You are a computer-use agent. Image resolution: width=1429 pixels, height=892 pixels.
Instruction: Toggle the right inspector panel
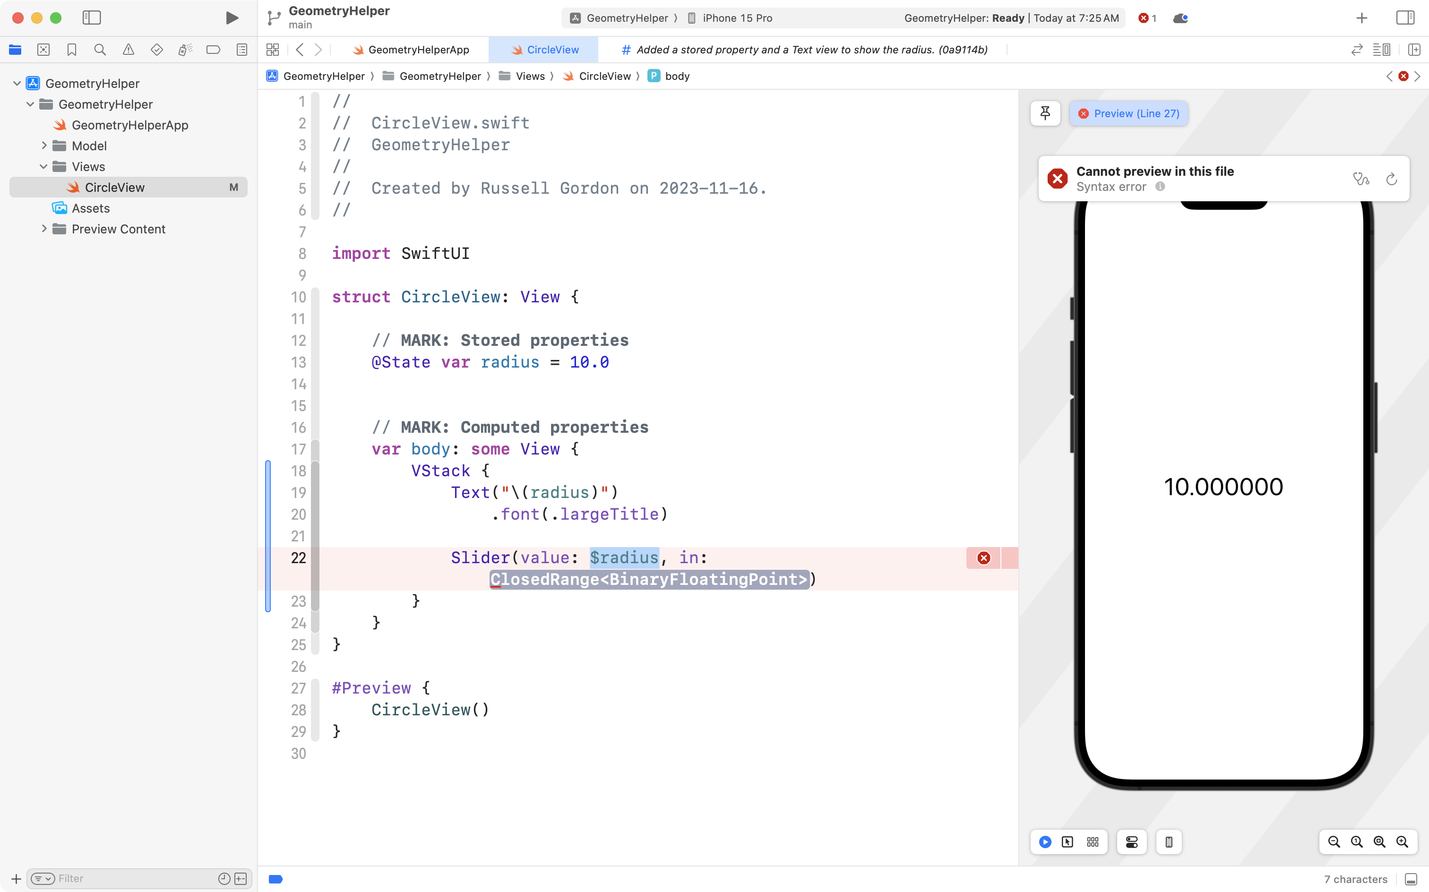[x=1405, y=17]
